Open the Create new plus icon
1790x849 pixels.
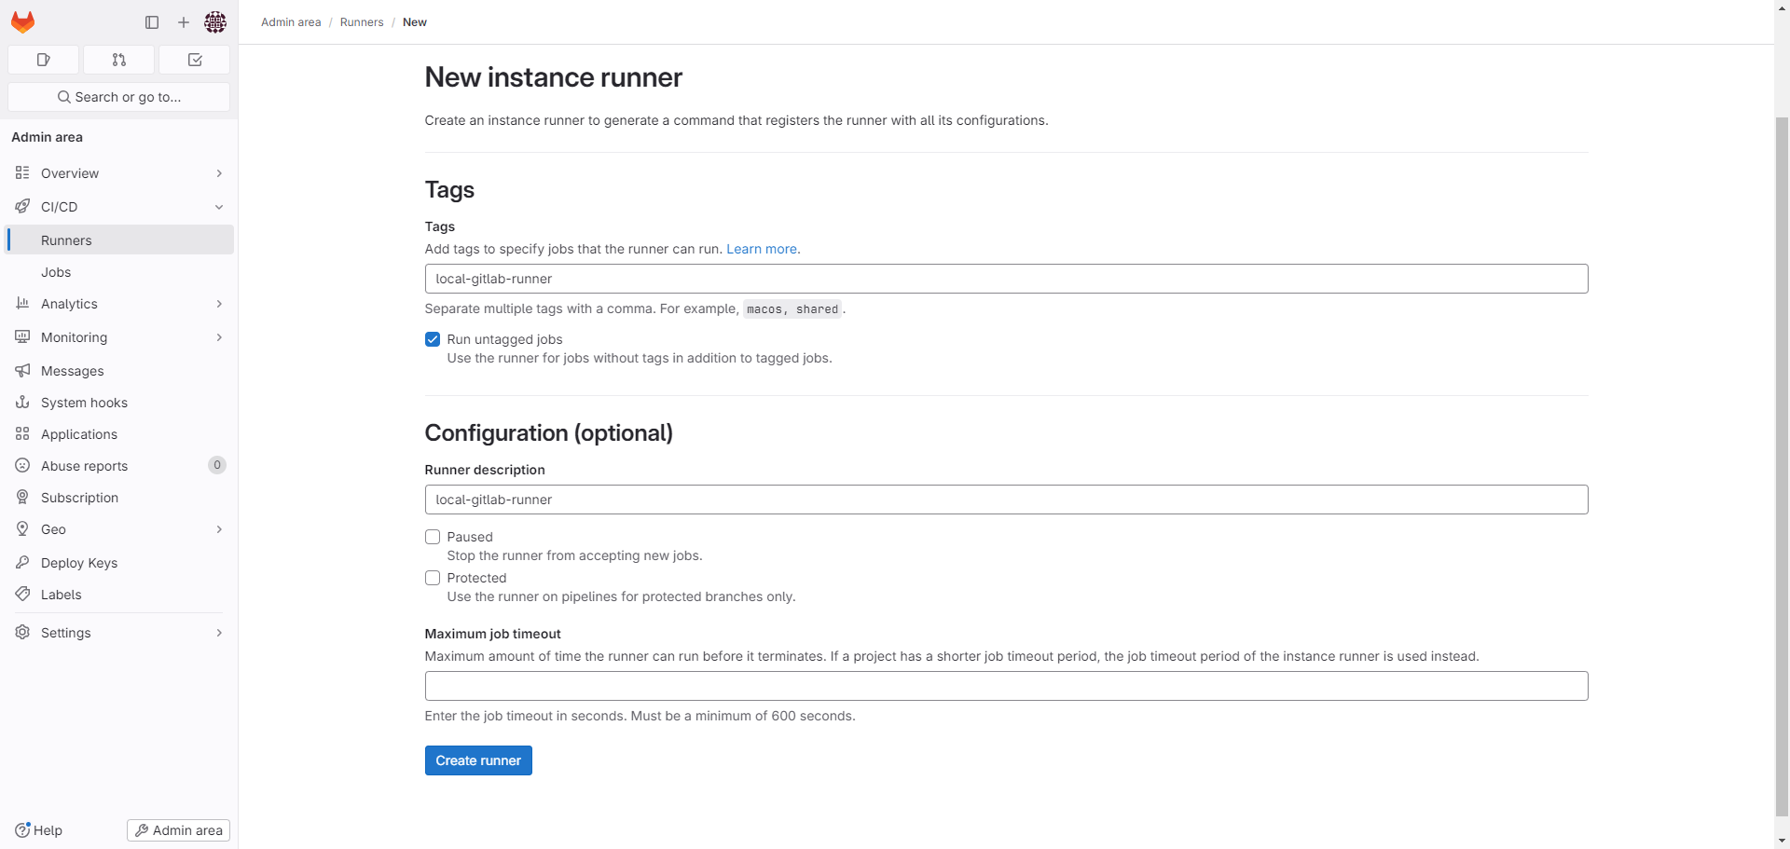pyautogui.click(x=183, y=22)
